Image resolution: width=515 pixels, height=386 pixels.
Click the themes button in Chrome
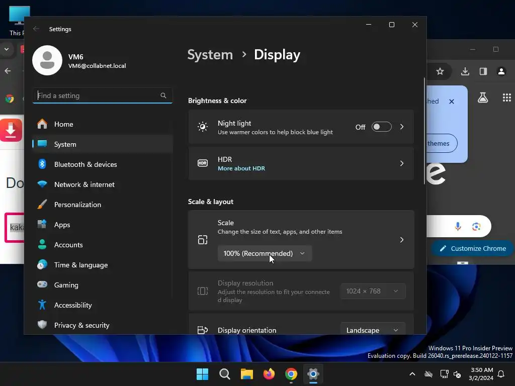pyautogui.click(x=442, y=143)
